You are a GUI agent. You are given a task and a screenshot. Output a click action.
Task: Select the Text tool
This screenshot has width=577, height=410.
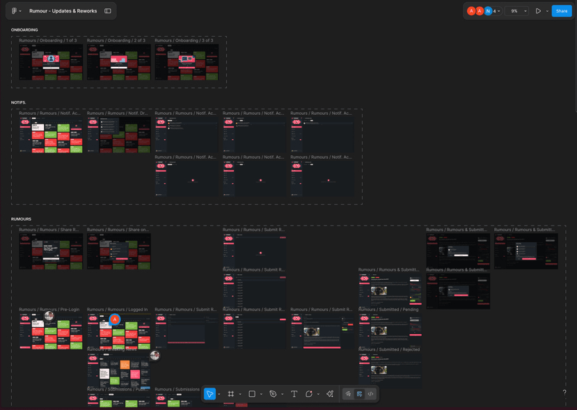pyautogui.click(x=294, y=394)
